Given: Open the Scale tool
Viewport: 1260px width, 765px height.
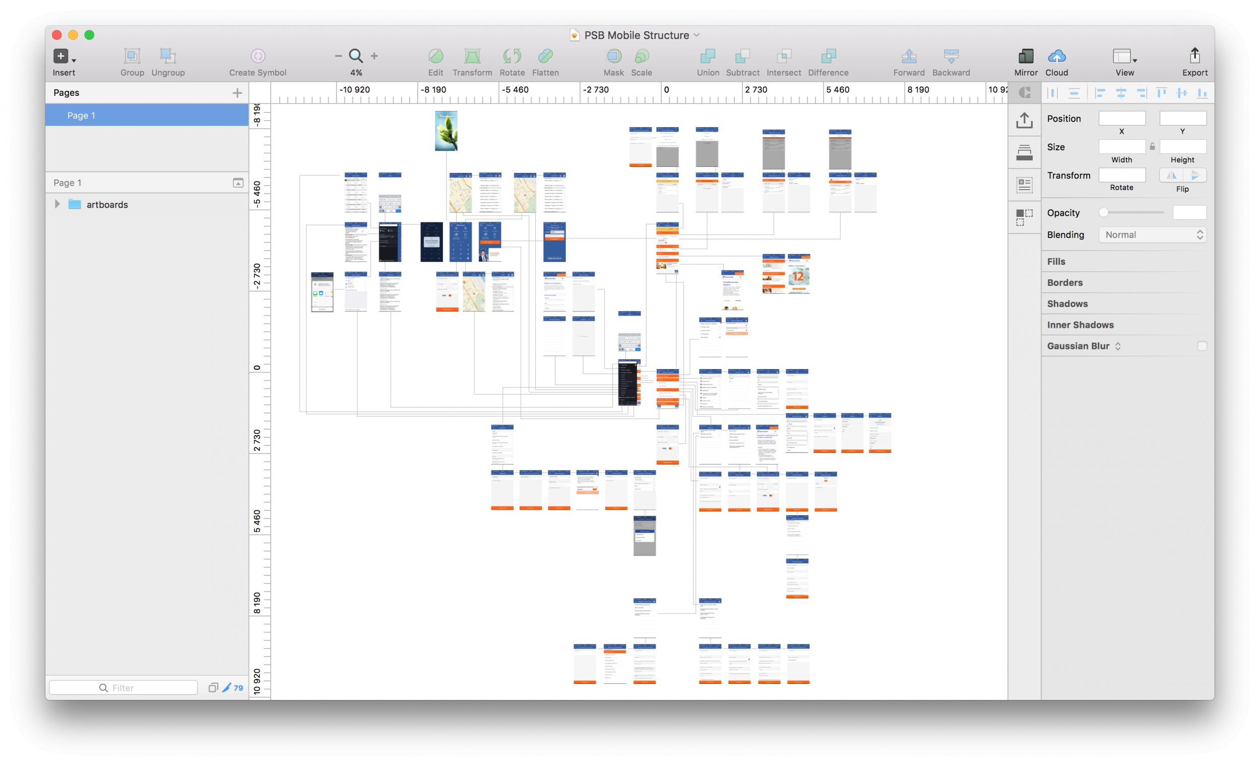Looking at the screenshot, I should [x=642, y=56].
